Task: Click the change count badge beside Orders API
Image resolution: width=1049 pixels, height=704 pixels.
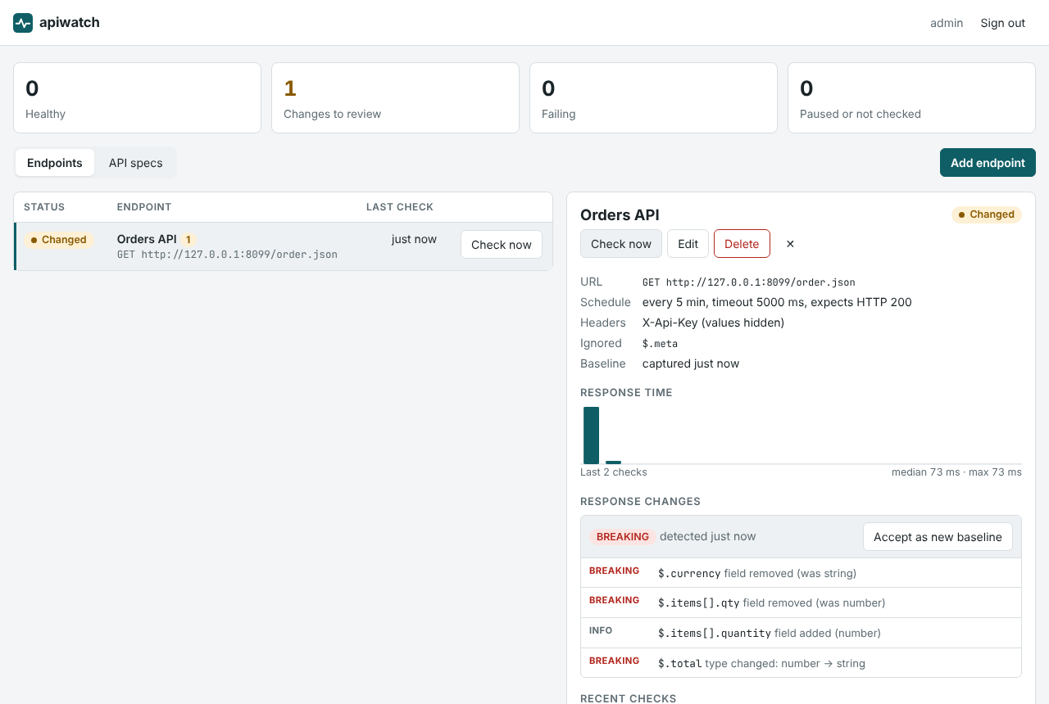Action: click(x=188, y=240)
